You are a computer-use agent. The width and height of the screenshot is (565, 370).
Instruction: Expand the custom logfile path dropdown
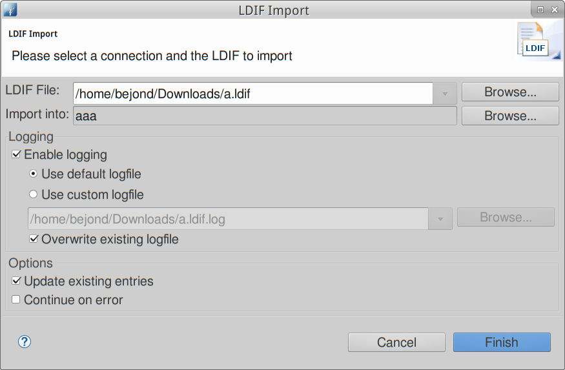coord(440,219)
